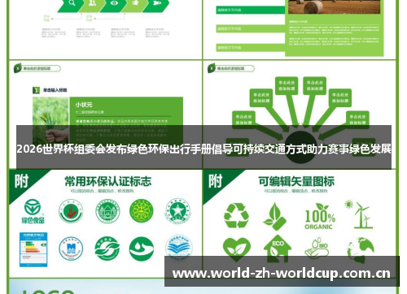Click leaf icon on 小状元 slide header

[18, 68]
